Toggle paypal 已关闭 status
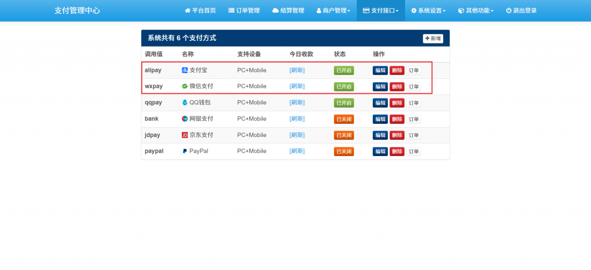The height and width of the screenshot is (270, 591). (x=343, y=151)
